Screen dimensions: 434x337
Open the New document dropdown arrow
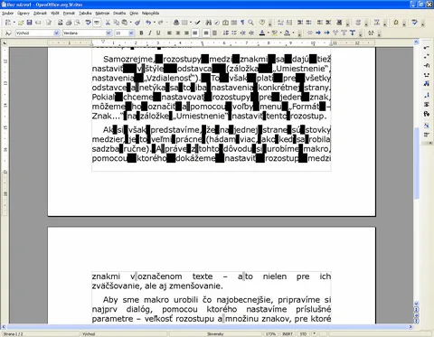tap(14, 23)
